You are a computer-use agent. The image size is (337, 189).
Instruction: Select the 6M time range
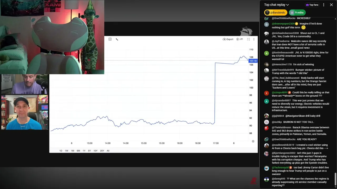[78, 151]
